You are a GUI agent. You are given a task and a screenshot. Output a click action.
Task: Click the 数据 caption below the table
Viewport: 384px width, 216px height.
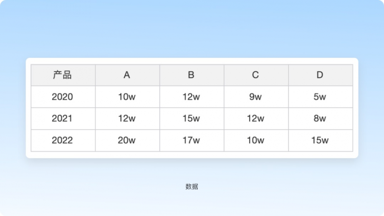point(192,187)
